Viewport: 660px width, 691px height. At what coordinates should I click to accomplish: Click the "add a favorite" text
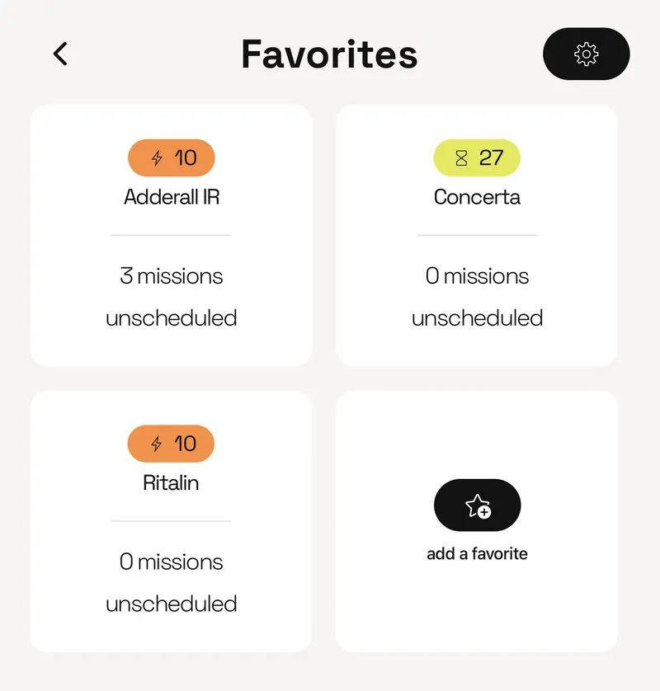[x=477, y=554]
